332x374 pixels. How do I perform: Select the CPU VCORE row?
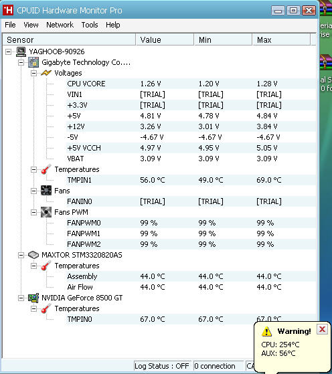coord(191,84)
